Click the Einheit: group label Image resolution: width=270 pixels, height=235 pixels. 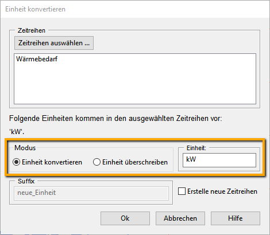click(196, 148)
